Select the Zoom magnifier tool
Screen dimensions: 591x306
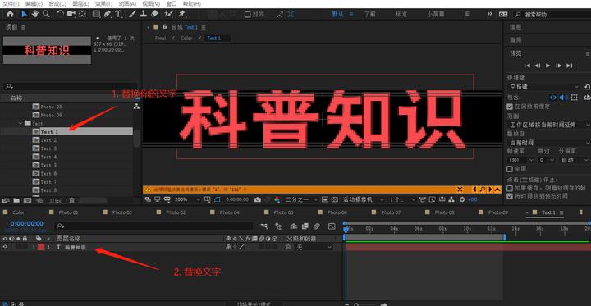click(x=46, y=14)
